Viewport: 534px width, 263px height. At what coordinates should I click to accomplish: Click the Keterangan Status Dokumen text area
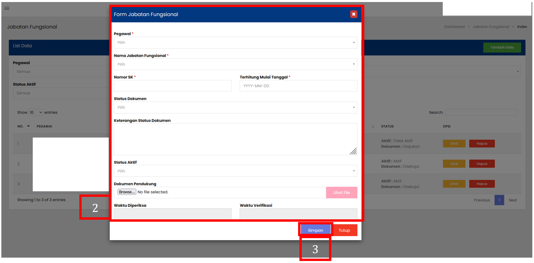[x=235, y=139]
